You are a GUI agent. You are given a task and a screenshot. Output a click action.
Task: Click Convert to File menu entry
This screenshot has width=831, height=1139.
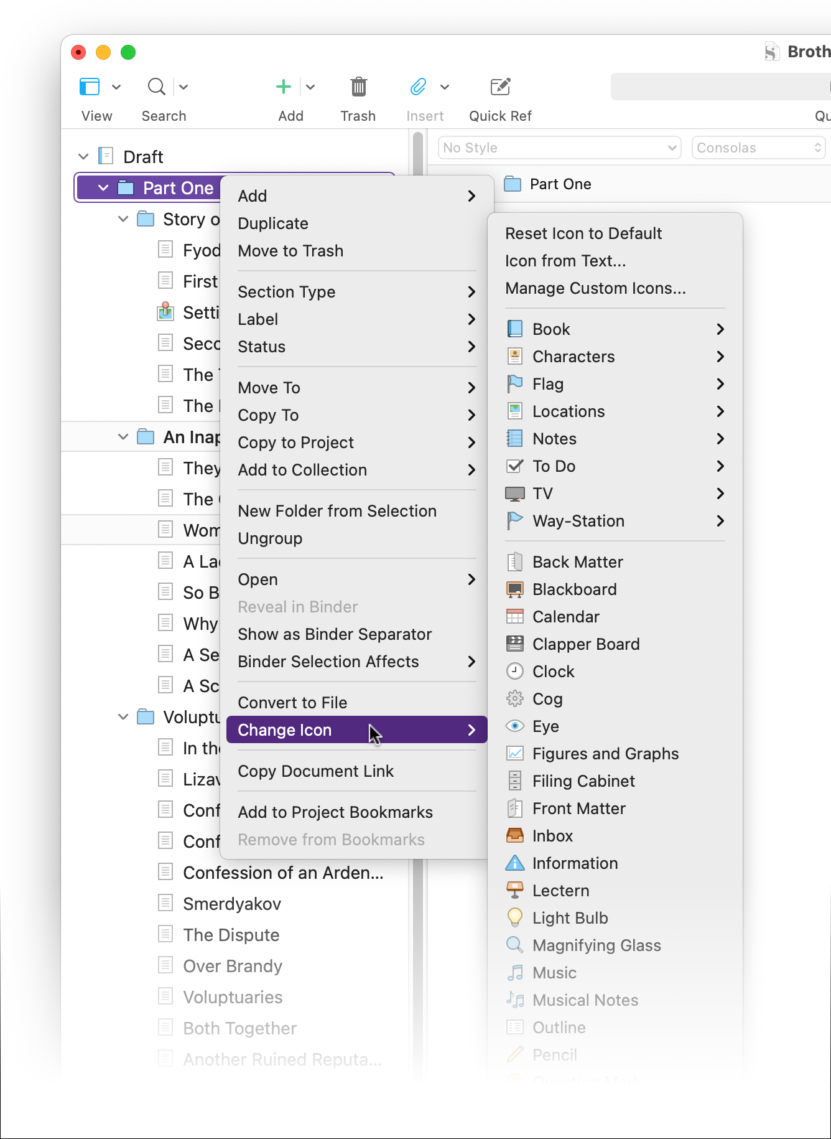tap(292, 703)
